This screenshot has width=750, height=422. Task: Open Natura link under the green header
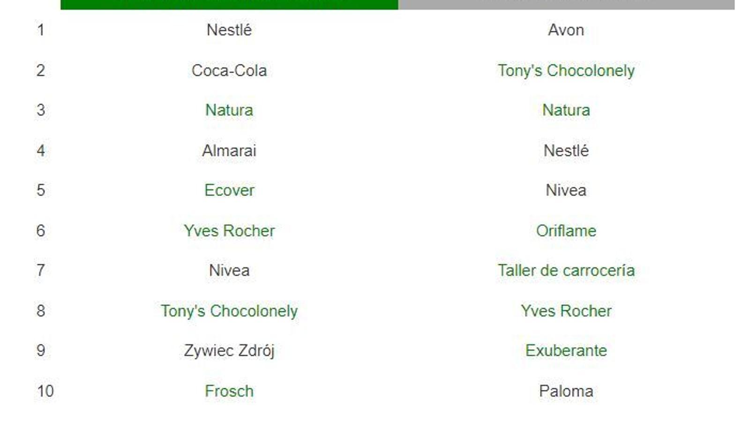coord(229,110)
